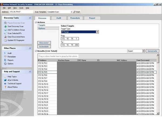Click the To IP address field
The width and height of the screenshot is (162, 117).
[70, 45]
